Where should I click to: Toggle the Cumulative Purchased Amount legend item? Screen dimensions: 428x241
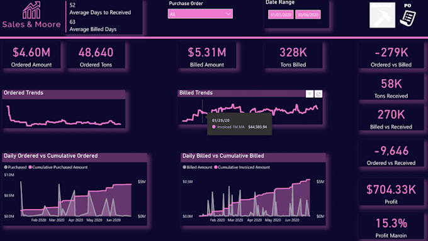point(58,167)
